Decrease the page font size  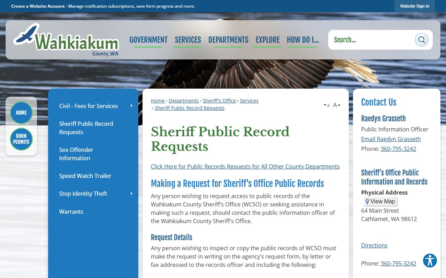pyautogui.click(x=326, y=105)
